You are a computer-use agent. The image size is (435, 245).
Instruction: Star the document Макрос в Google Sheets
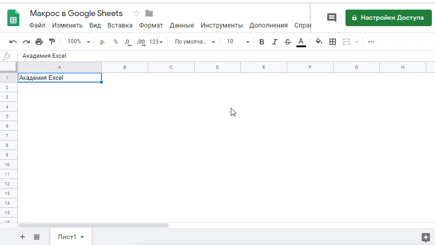(x=136, y=13)
